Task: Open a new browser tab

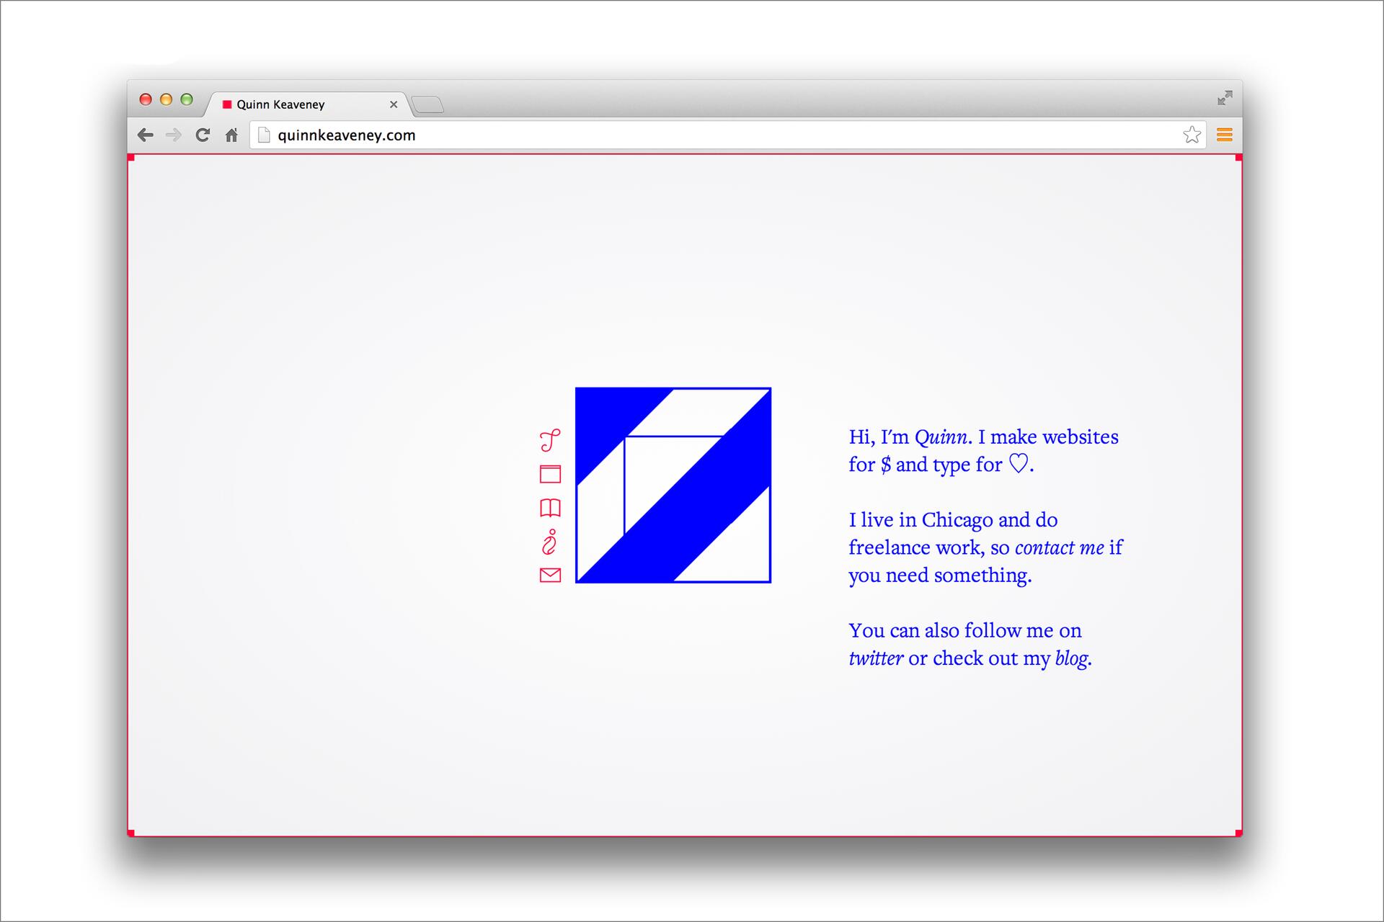Action: point(428,104)
